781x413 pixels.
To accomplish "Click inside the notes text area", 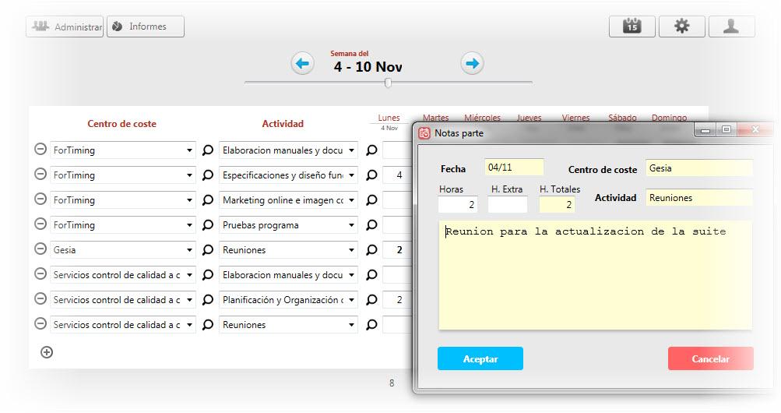I will (595, 276).
